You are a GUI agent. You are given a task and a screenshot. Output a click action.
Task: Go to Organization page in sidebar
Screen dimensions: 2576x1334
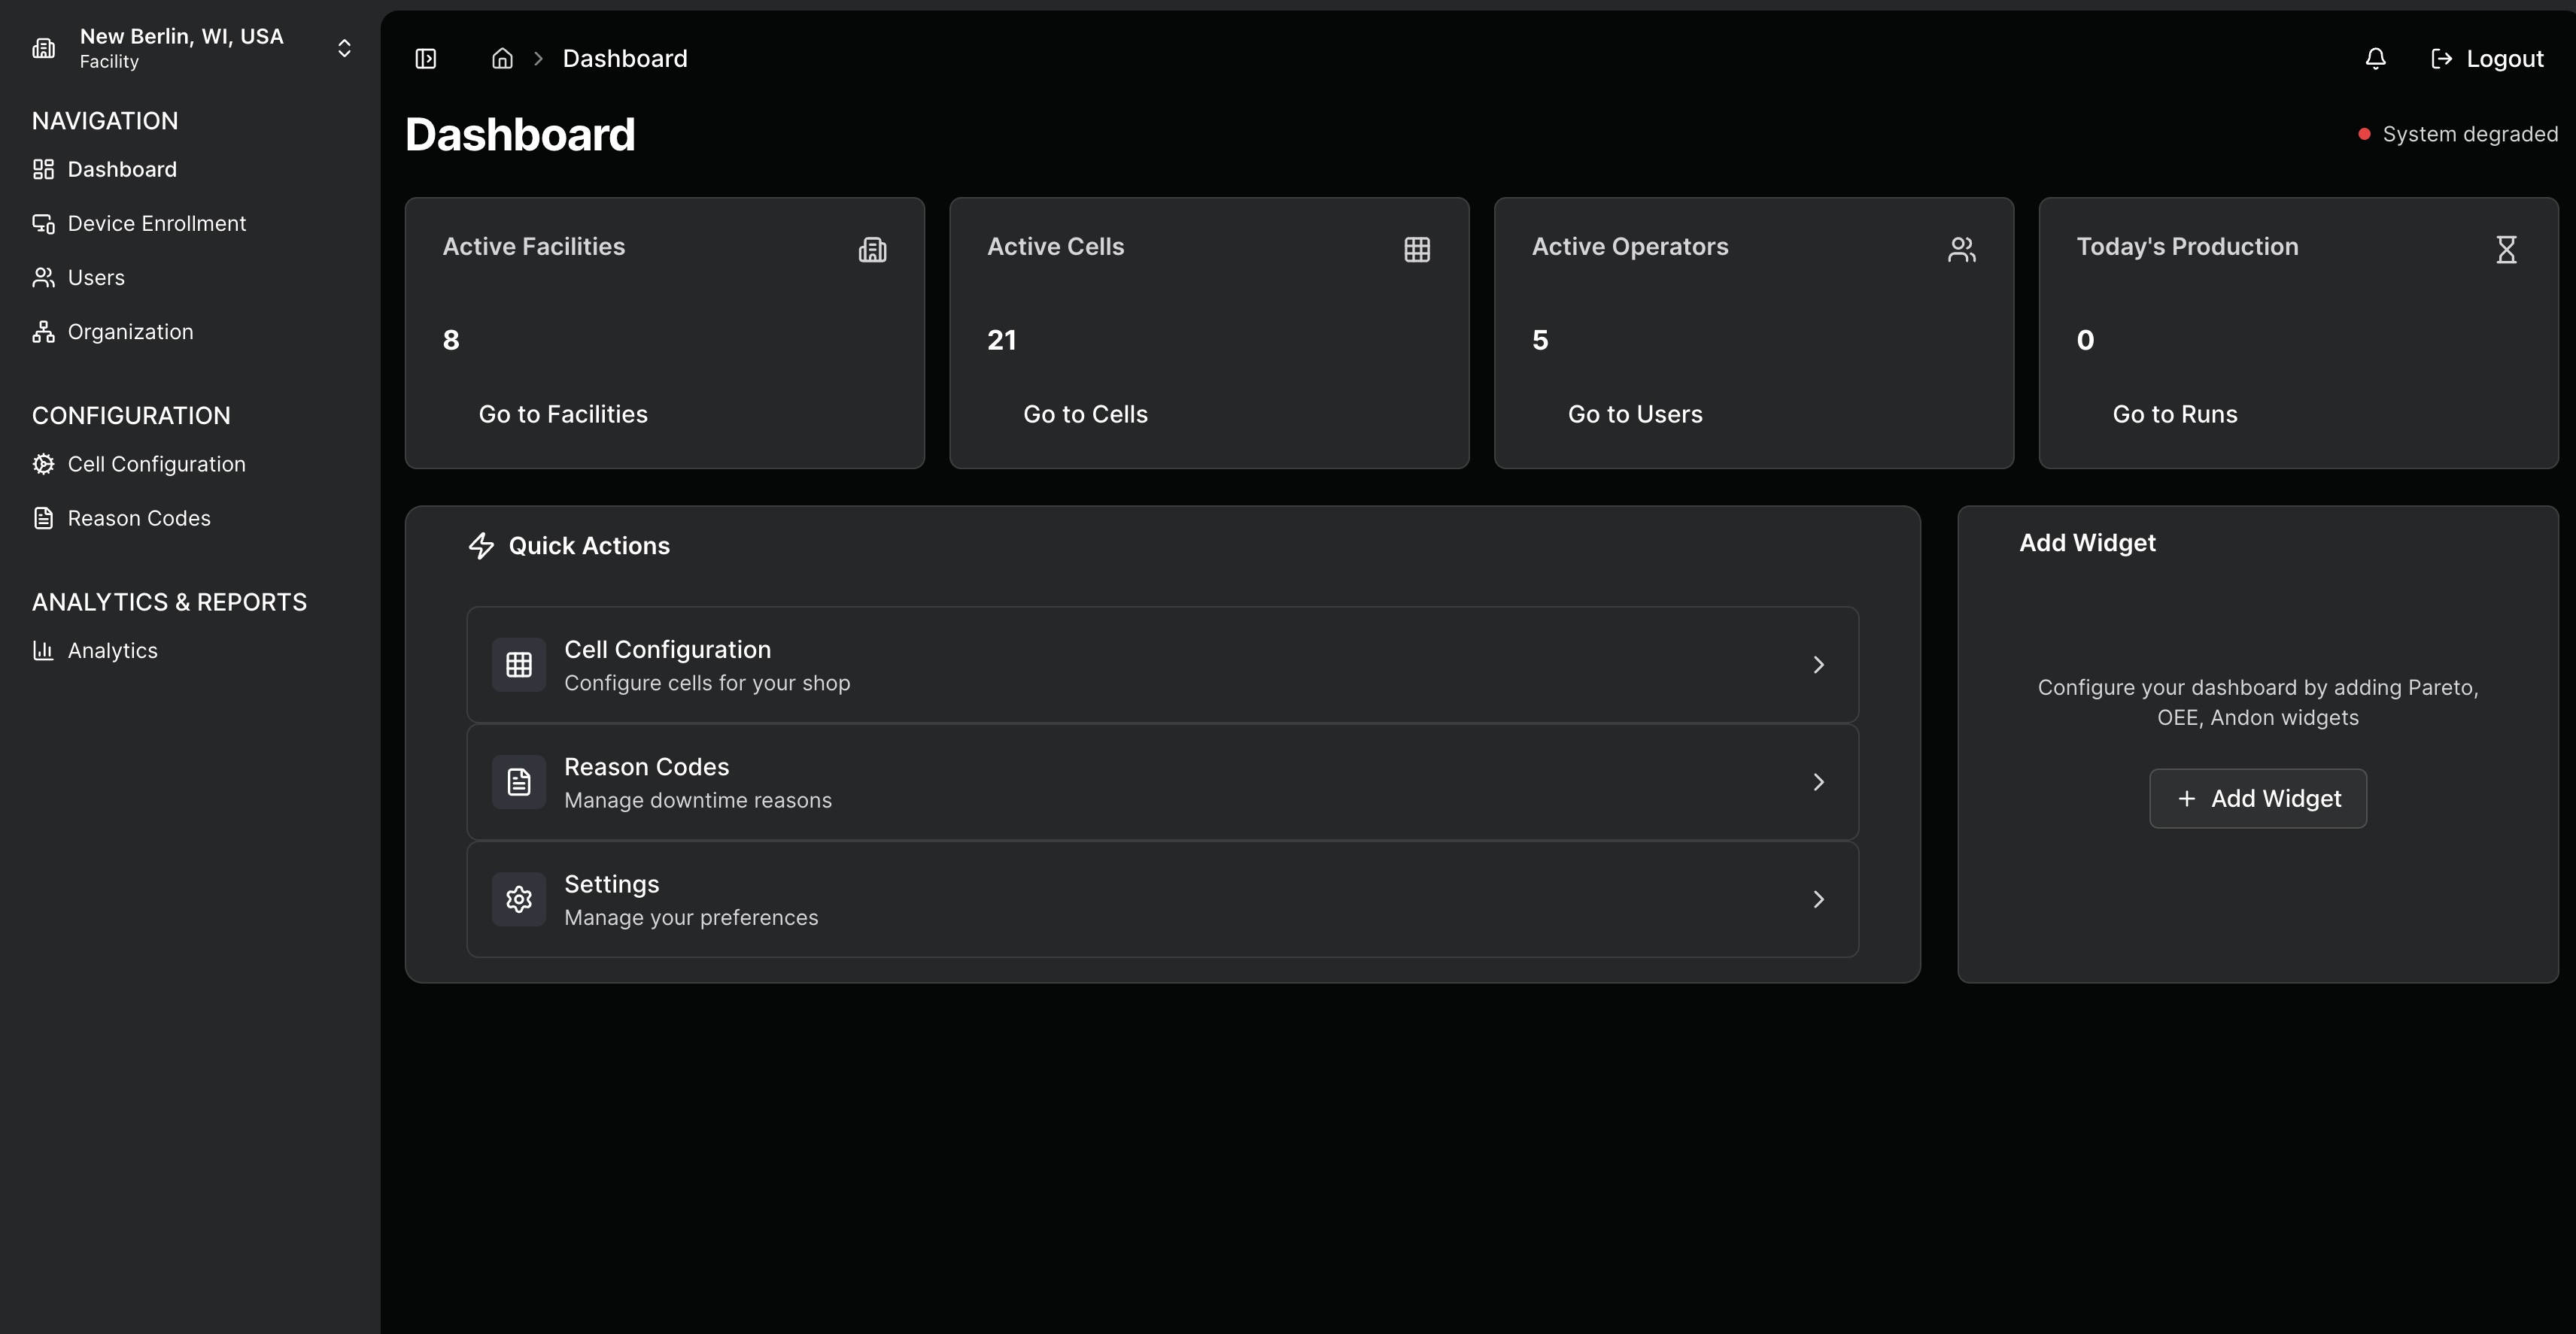pyautogui.click(x=130, y=333)
